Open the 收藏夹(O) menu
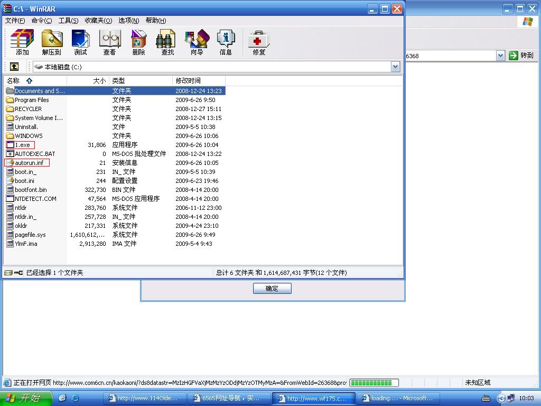The image size is (541, 406). [98, 21]
